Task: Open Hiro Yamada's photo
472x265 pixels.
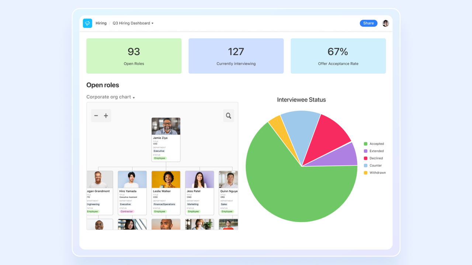Action: point(132,180)
